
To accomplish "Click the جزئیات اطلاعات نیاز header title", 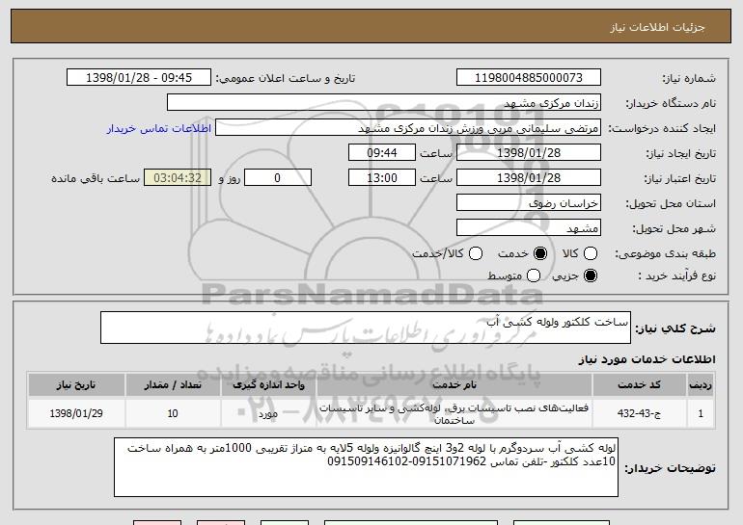I will click(657, 27).
